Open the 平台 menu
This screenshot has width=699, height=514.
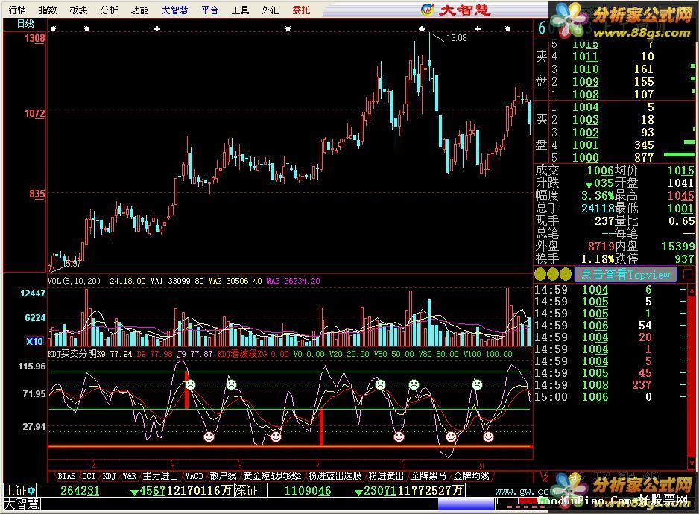coord(209,10)
